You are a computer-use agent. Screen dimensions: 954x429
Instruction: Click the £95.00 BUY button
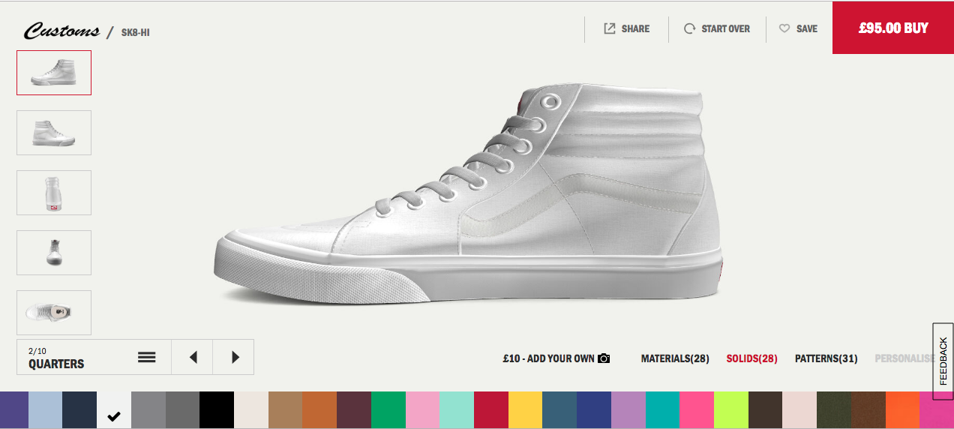click(893, 28)
